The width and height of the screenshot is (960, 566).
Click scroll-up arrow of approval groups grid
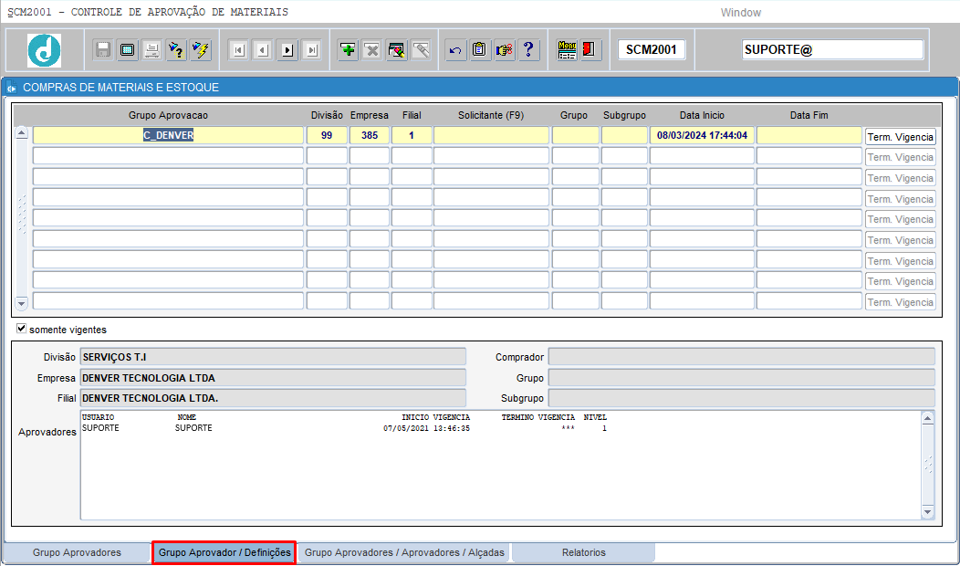click(21, 133)
